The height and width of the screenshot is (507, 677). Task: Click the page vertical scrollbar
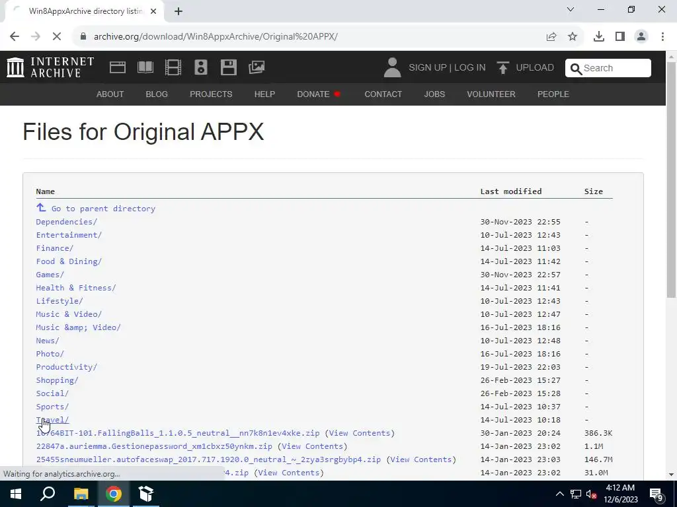(x=671, y=180)
